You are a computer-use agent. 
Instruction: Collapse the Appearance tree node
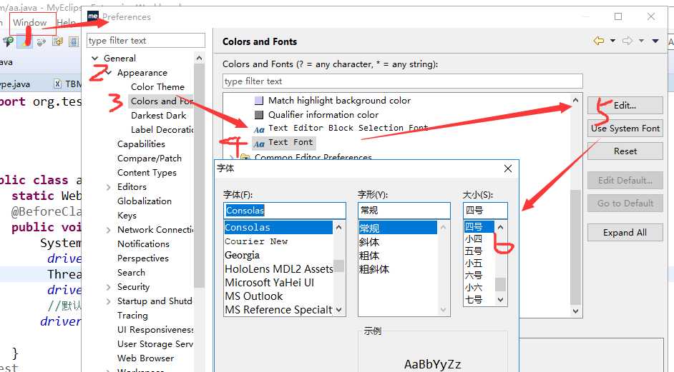pyautogui.click(x=109, y=73)
